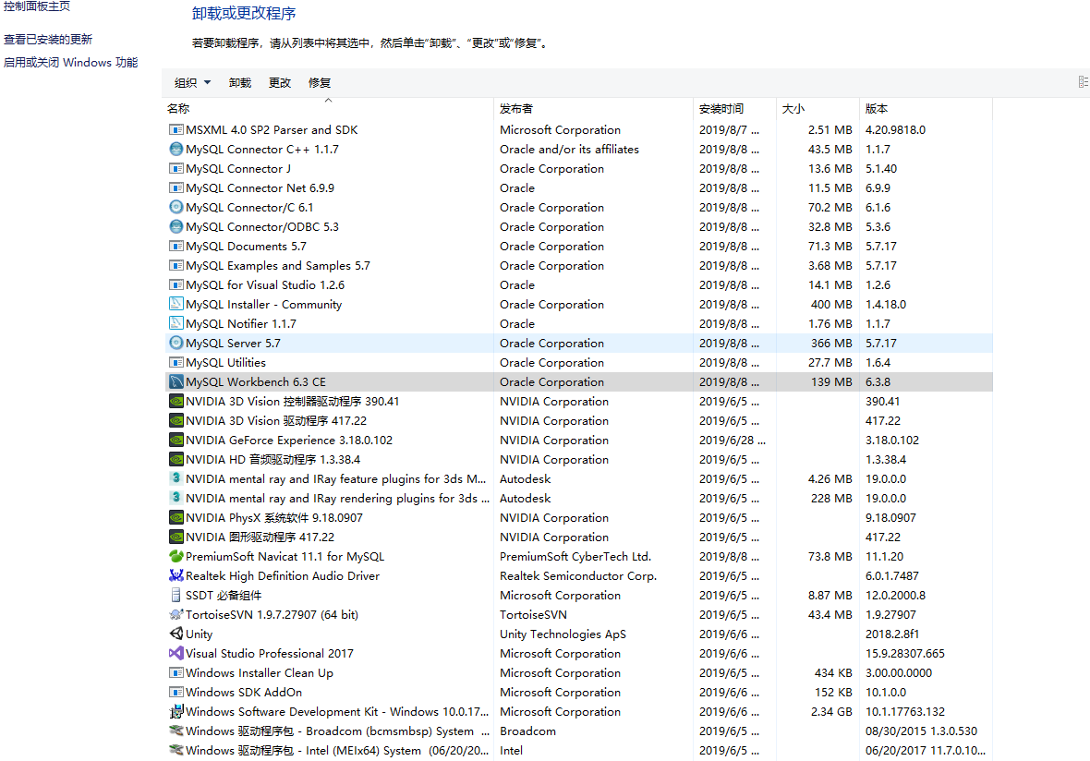Select NVIDIA 3D Vision 控制器驱动程序 390.41
The height and width of the screenshot is (761, 1090).
578,402
